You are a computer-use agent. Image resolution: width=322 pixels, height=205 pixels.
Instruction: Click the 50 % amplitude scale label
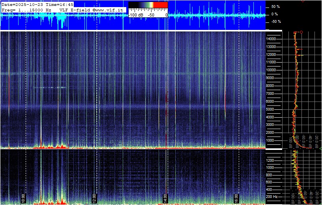coord(275,7)
